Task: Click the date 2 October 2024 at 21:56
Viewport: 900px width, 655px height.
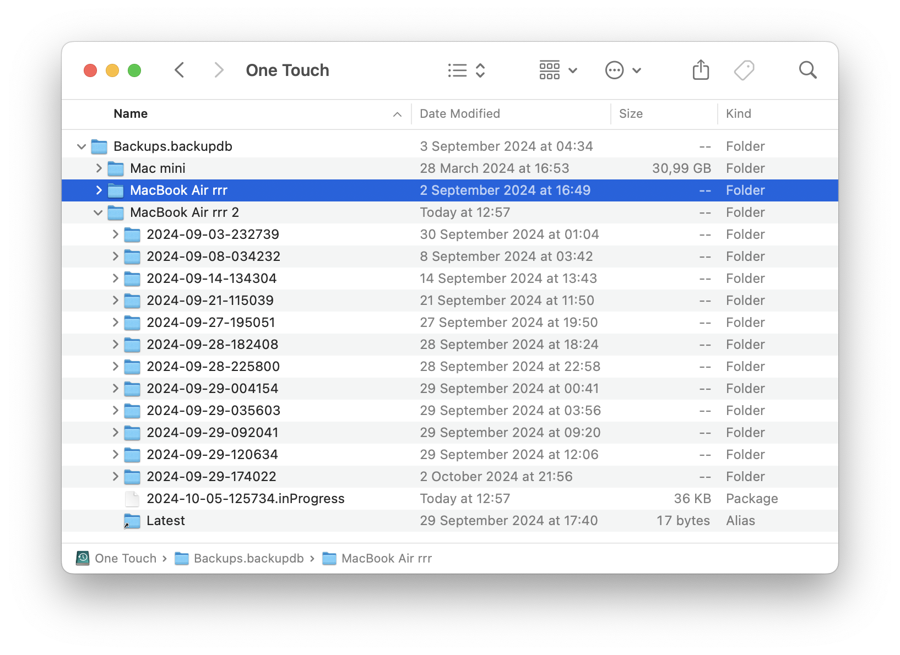Action: 496,477
